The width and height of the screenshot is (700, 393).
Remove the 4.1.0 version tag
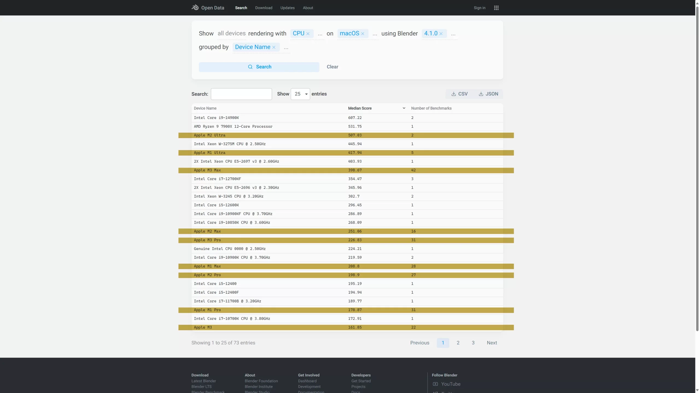tap(441, 34)
